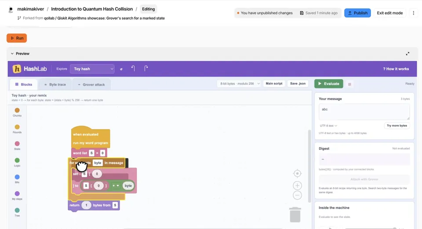The height and width of the screenshot is (229, 422).
Task: Click the Saved 1 minute ago indicator
Action: [x=319, y=13]
